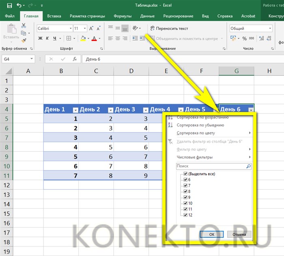Decrease decimal places
Screen dimensions: 284x256
click(x=269, y=38)
